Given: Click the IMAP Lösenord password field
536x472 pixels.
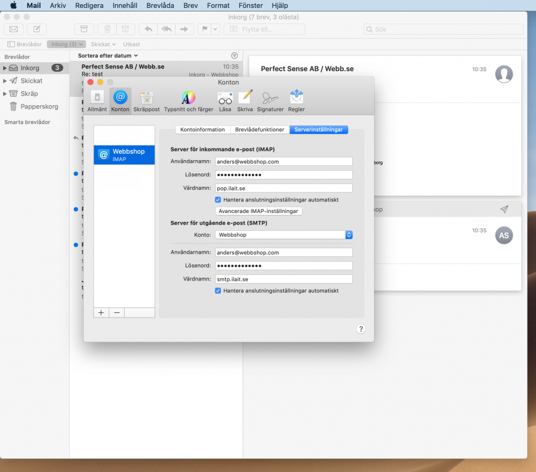Looking at the screenshot, I should point(284,175).
